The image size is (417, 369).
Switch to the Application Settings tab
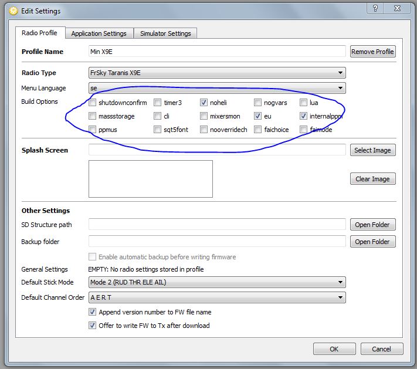[99, 33]
